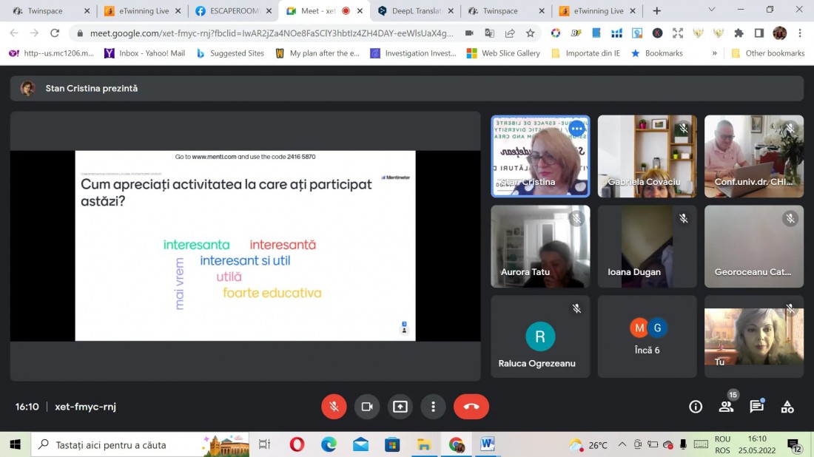Toggle the browser side panel icon
The width and height of the screenshot is (814, 457).
(759, 33)
